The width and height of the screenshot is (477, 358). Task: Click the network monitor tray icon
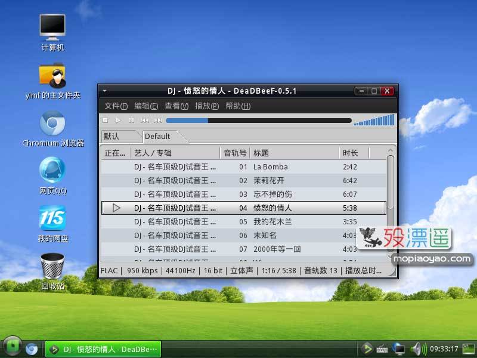[398, 349]
